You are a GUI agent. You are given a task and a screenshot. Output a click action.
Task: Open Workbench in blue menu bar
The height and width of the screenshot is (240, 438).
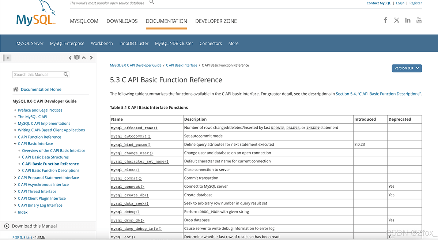tap(102, 43)
